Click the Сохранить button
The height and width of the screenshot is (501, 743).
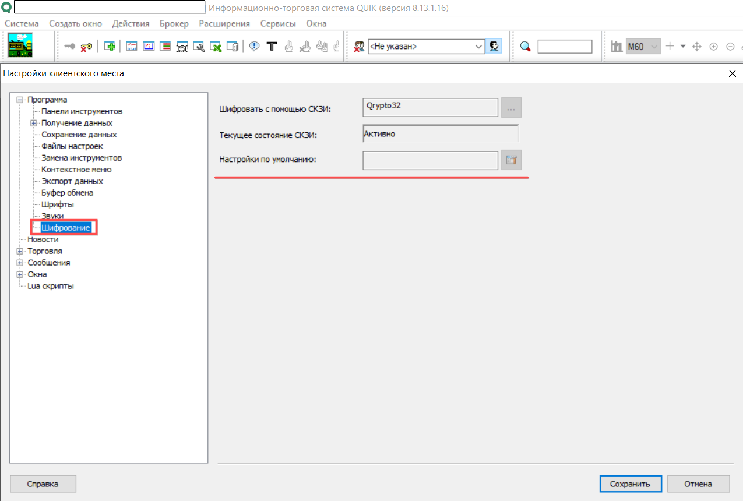[x=630, y=484]
